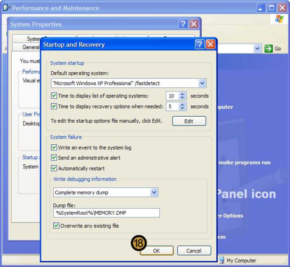Screen dimensions: 290x267
Task: Minimize the Performance and Maintenance window
Action: click(261, 8)
